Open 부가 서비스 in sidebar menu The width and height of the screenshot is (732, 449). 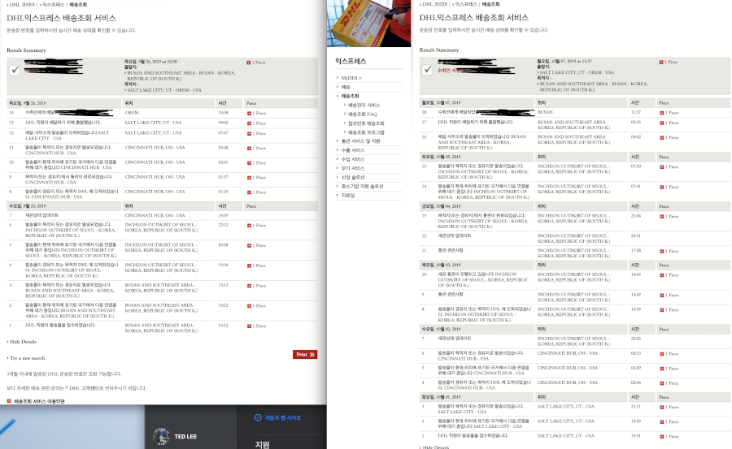352,168
